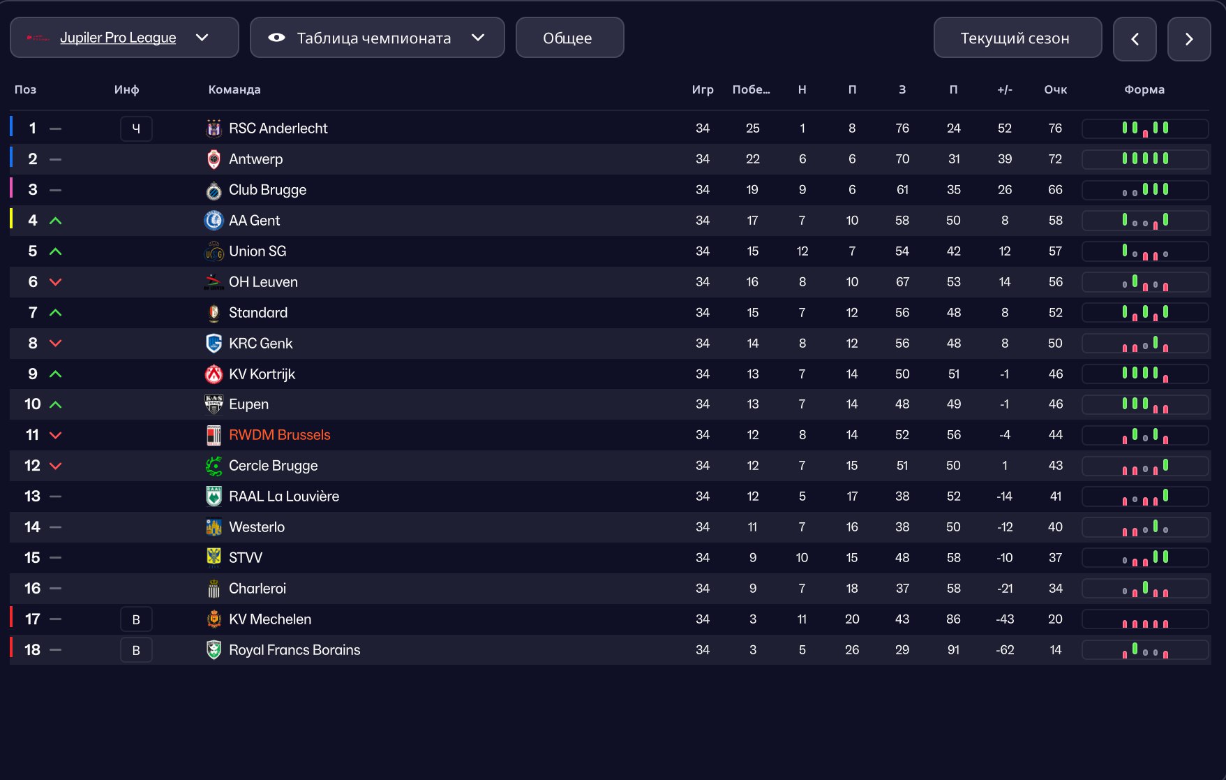Click the KRC Genk shield icon
The image size is (1226, 780).
coord(214,344)
